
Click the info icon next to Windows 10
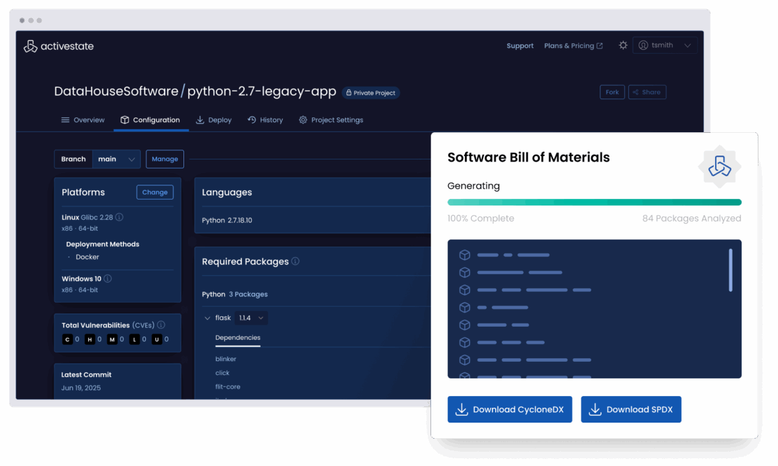click(108, 279)
